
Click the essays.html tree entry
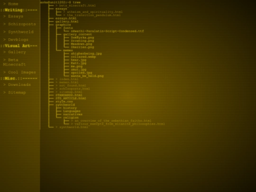click(x=66, y=18)
